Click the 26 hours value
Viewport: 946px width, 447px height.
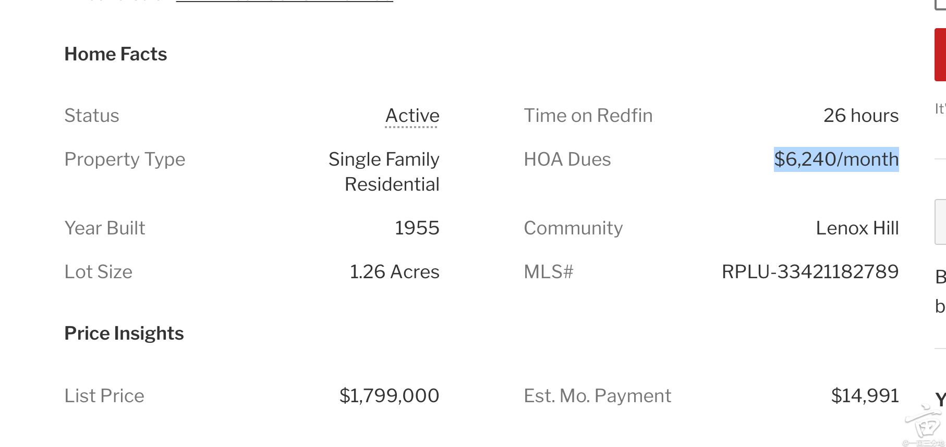pos(860,116)
